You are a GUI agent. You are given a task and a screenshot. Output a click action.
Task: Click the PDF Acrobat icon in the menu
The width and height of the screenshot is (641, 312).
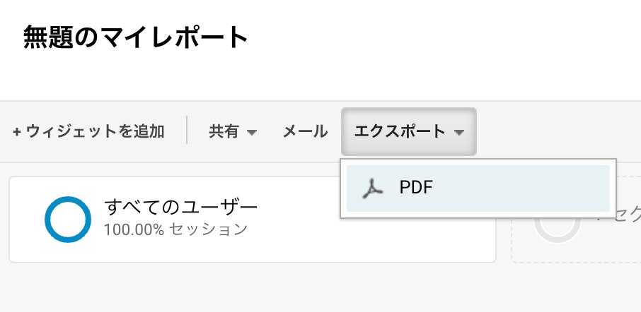coord(373,188)
